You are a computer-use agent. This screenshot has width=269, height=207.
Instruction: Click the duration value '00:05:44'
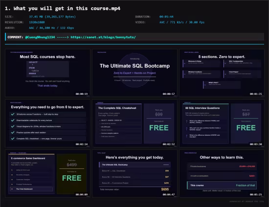[x=166, y=17]
